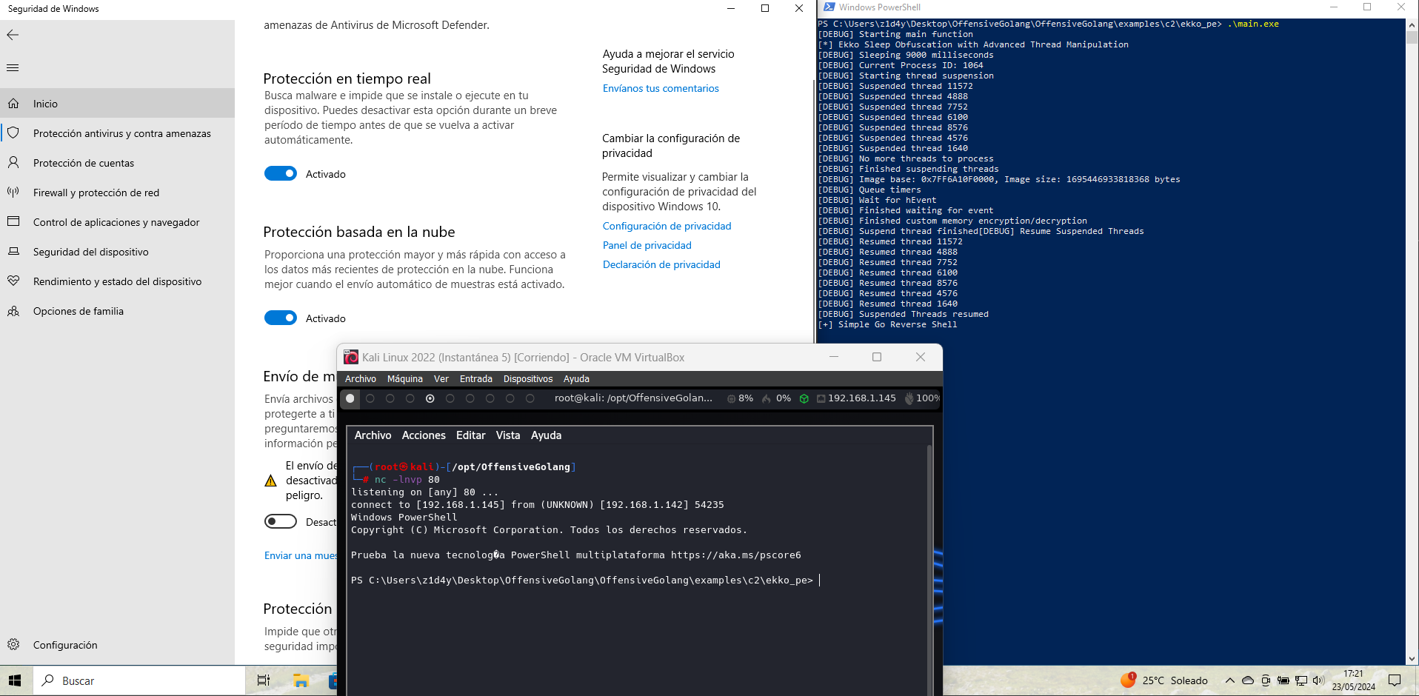Click the device security laptop icon
The width and height of the screenshot is (1419, 696).
13,252
